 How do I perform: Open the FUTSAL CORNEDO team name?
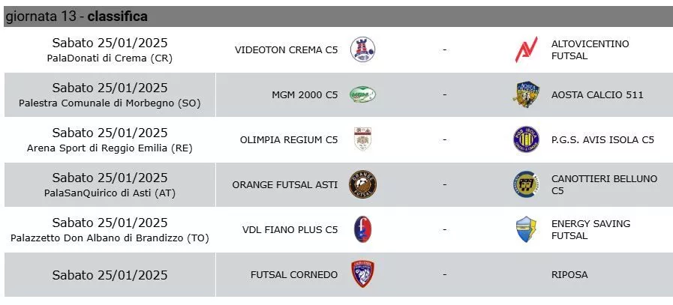(294, 274)
